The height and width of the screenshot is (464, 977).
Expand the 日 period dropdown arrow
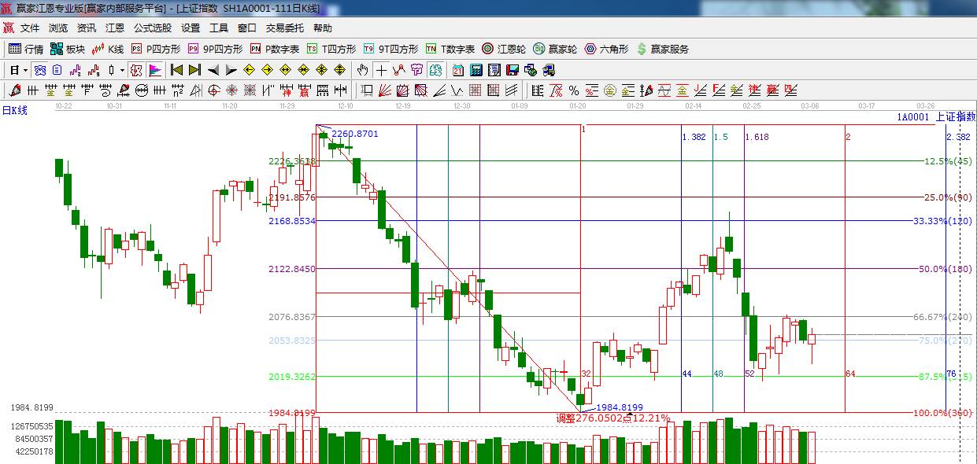[25, 70]
